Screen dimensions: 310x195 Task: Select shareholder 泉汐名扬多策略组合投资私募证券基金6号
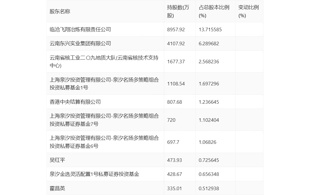point(104,142)
